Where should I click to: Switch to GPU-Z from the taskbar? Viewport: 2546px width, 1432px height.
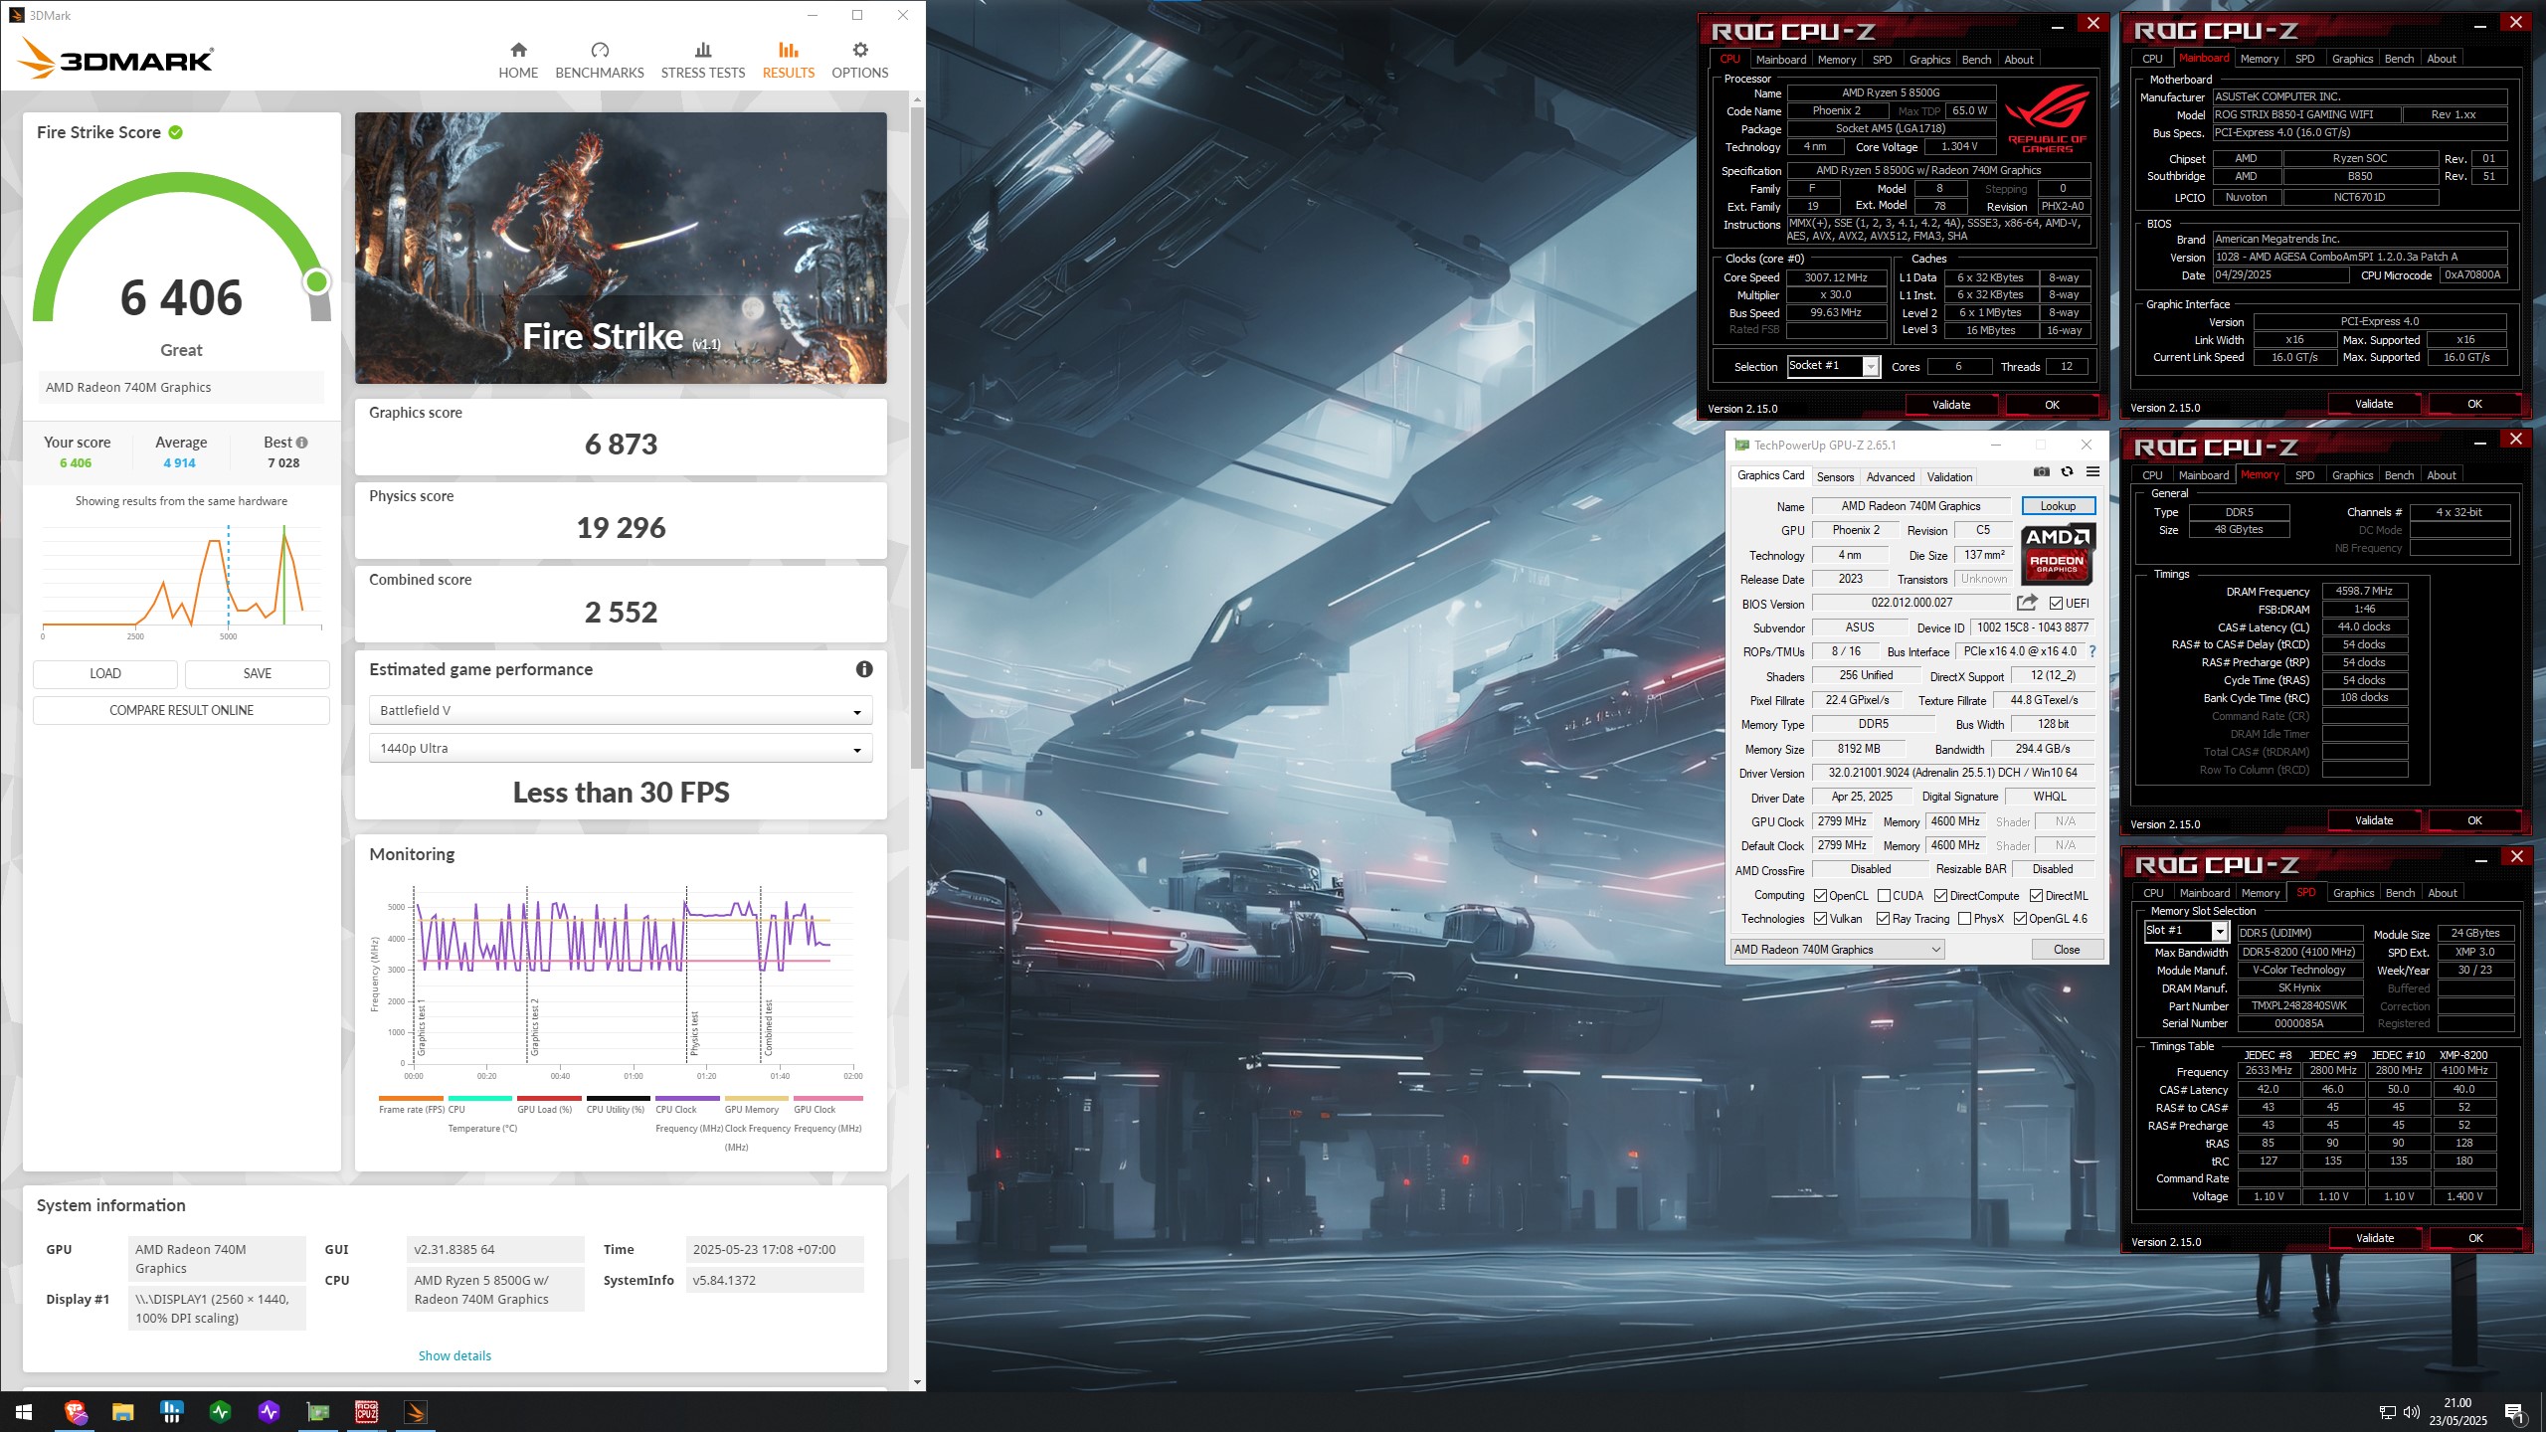(x=318, y=1412)
